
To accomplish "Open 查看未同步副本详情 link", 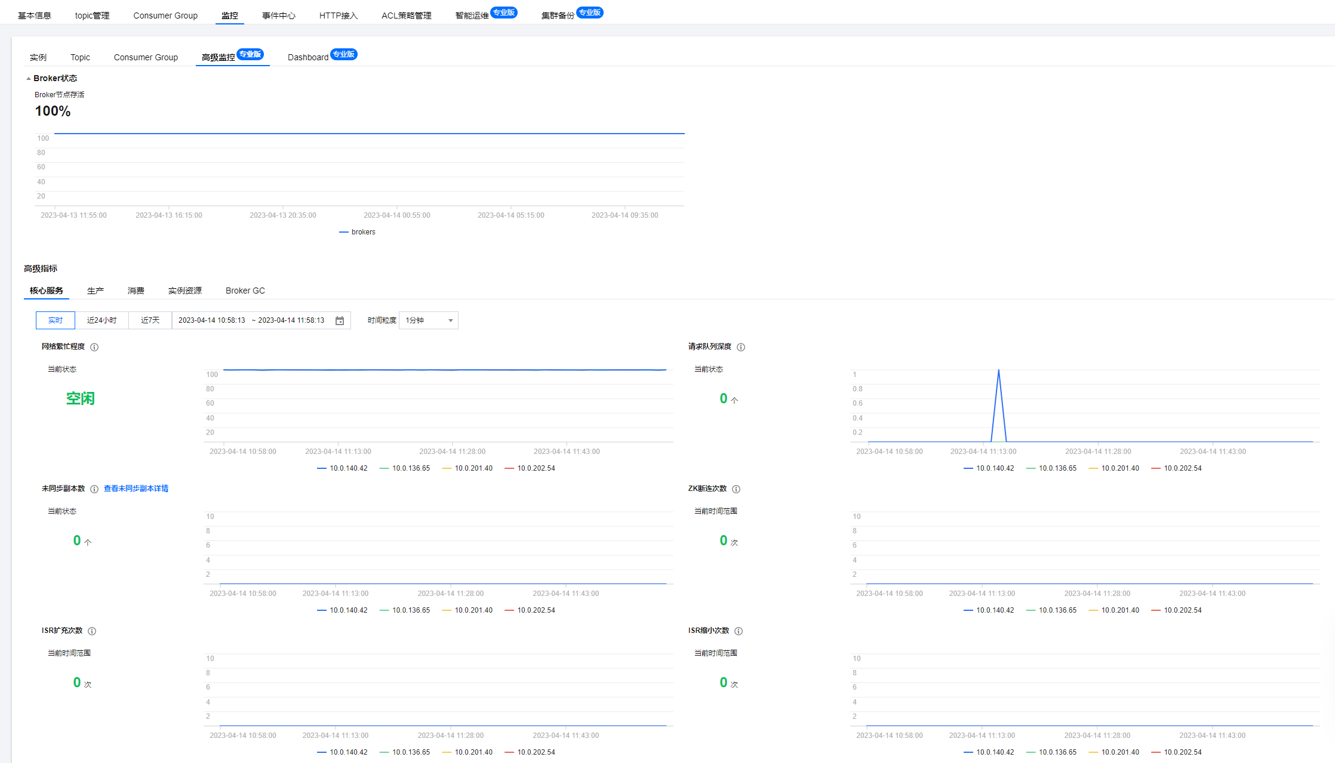I will (136, 489).
